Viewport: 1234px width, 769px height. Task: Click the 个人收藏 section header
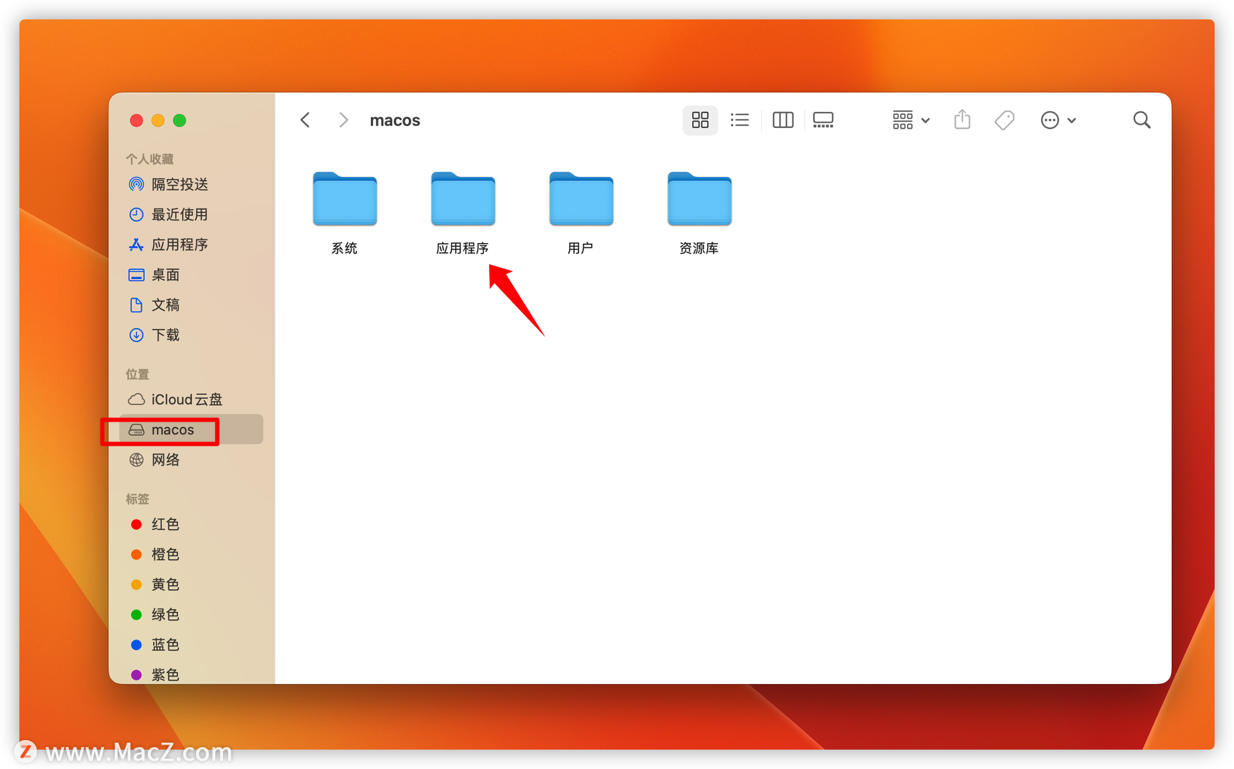[150, 159]
